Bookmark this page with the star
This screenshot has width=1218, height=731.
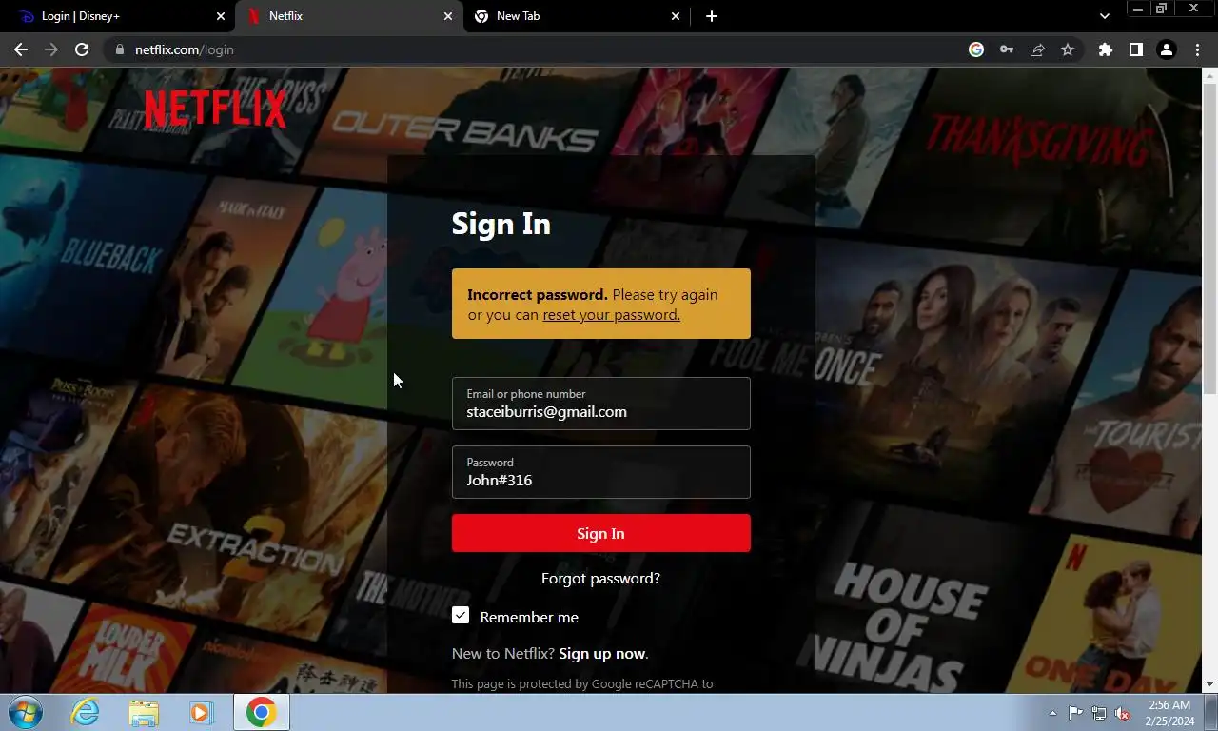[1068, 49]
